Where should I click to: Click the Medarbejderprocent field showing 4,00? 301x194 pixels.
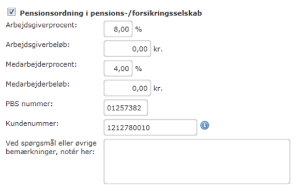point(118,69)
